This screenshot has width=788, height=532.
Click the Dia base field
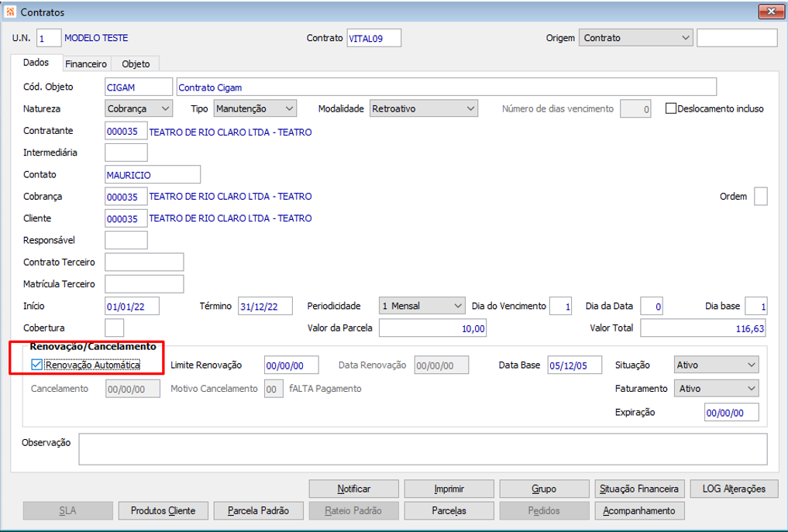click(755, 306)
